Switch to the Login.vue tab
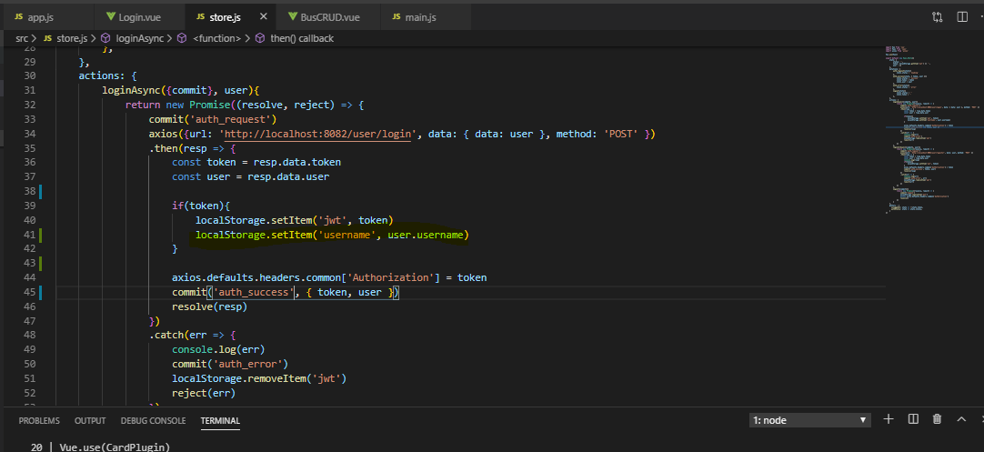 pyautogui.click(x=140, y=17)
